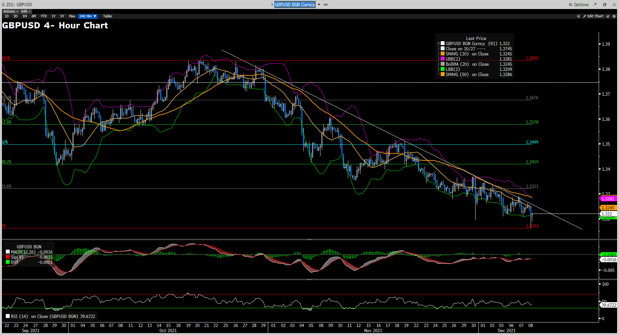This screenshot has height=335, width=619.
Task: Click Diff green legend swatch
Action: coord(8,262)
